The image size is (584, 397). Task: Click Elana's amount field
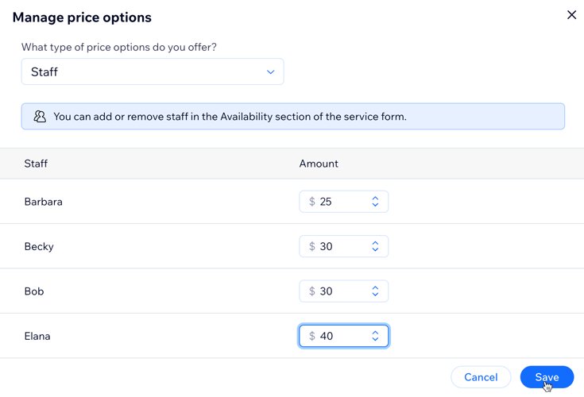pos(343,336)
